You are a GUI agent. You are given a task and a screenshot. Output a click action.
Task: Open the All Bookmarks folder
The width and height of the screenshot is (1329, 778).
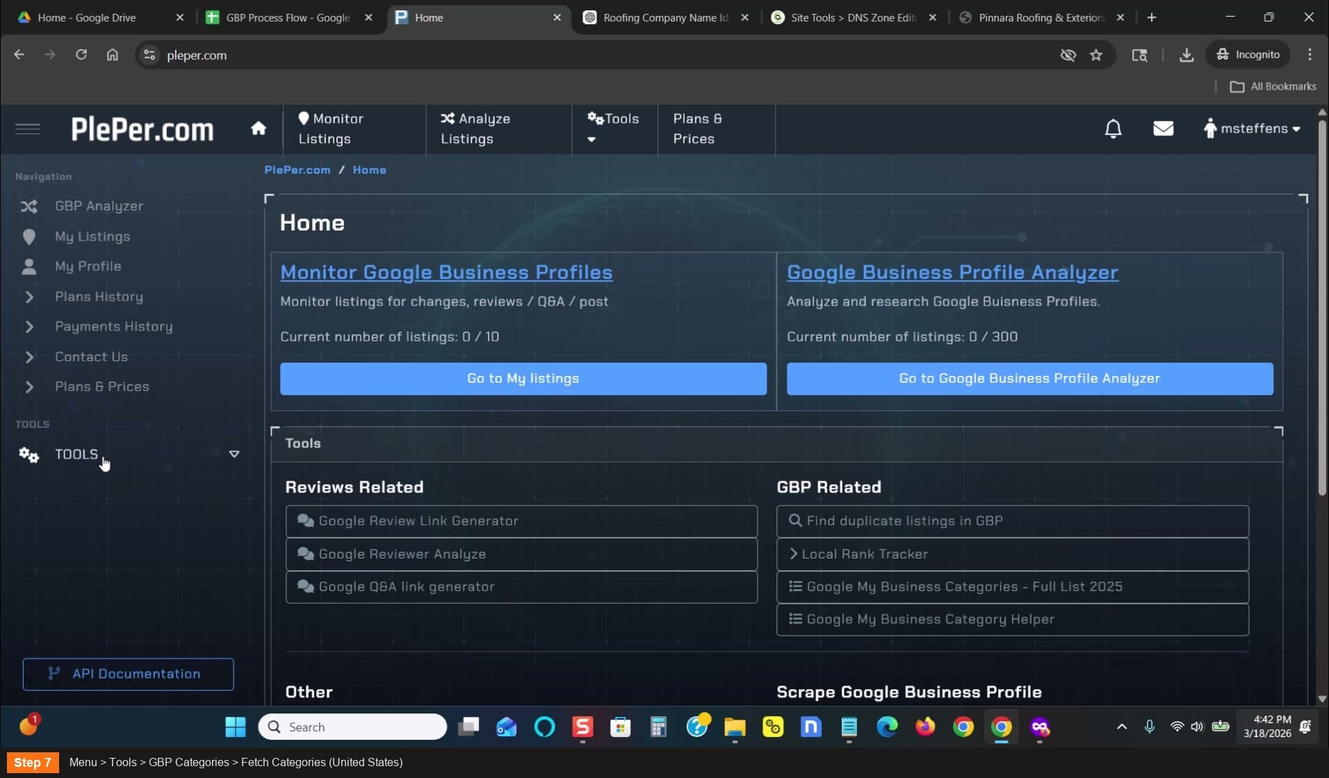click(1273, 87)
